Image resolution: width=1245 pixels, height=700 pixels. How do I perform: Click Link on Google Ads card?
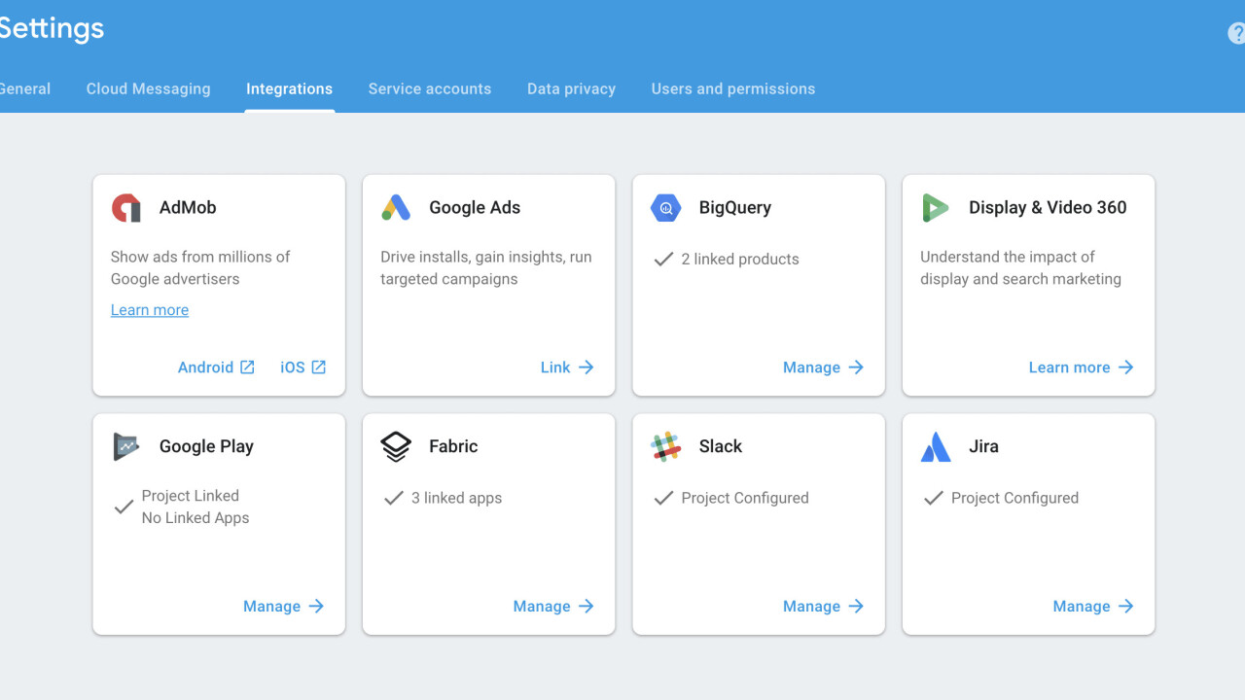[x=567, y=367]
